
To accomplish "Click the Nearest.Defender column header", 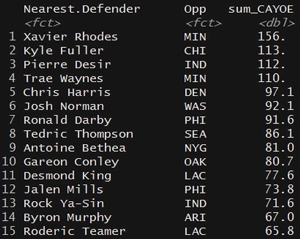I will click(82, 9).
